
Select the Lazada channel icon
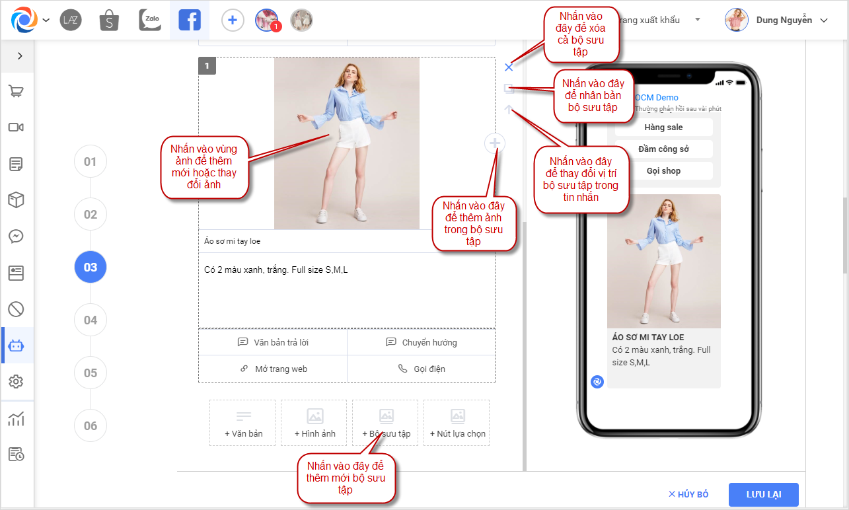pyautogui.click(x=71, y=20)
